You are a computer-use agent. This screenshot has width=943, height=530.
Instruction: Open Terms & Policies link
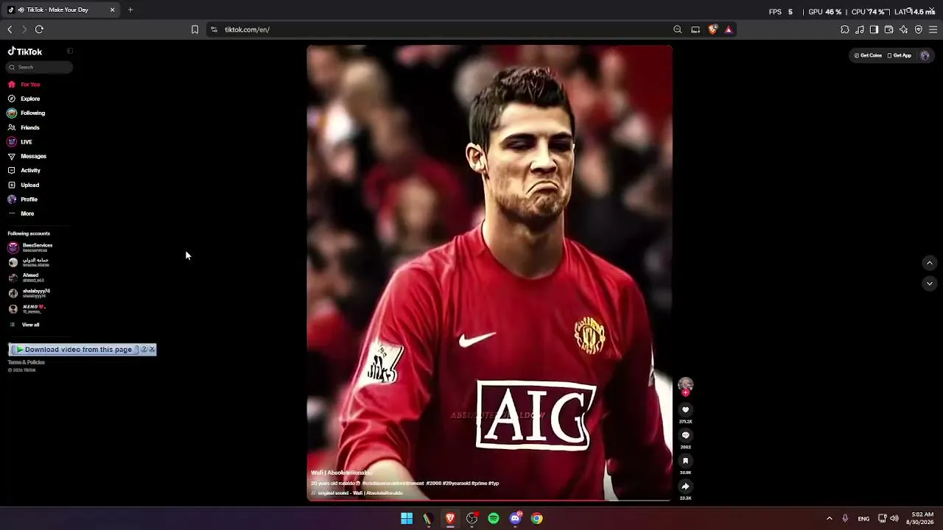(x=27, y=362)
